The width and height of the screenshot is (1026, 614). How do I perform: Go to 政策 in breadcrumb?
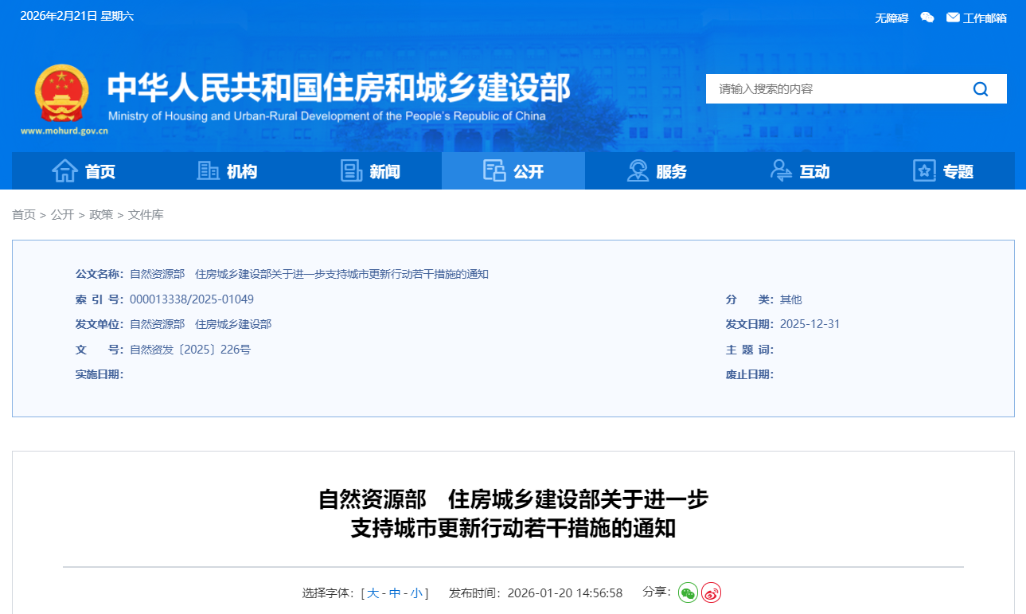pyautogui.click(x=101, y=215)
